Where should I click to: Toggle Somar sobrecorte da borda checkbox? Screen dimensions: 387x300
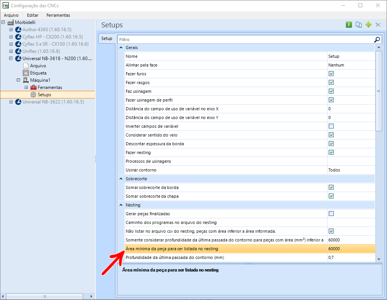click(331, 187)
